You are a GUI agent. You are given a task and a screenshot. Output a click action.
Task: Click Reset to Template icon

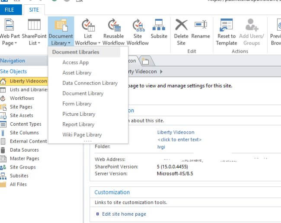click(x=226, y=25)
